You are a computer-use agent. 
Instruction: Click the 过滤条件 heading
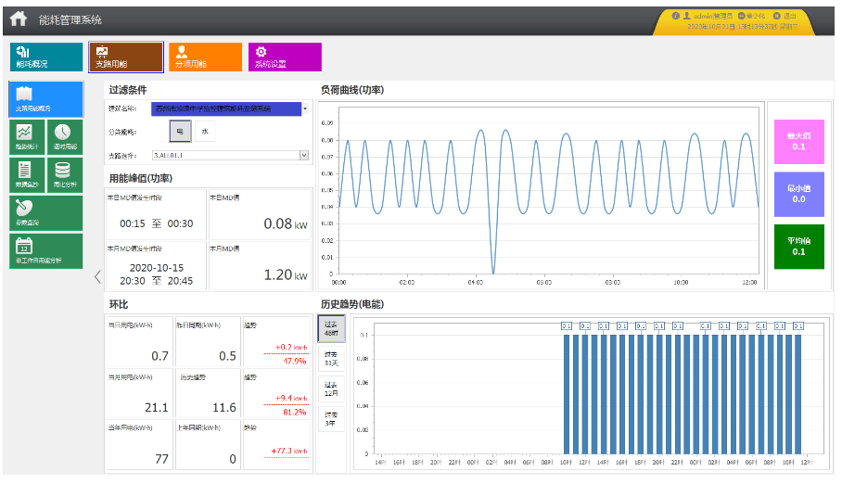(x=128, y=90)
